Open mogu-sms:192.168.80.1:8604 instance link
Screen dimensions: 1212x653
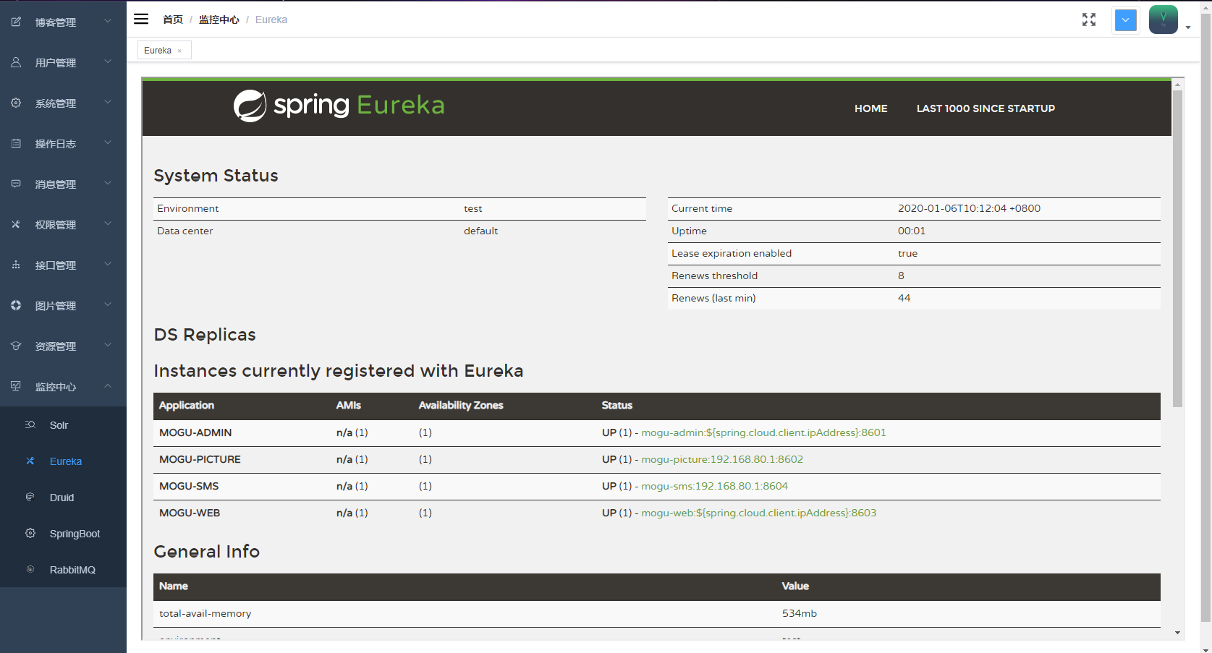tap(715, 486)
